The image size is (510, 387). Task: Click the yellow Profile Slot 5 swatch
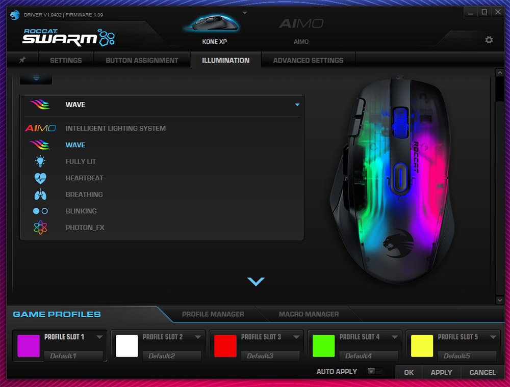tap(422, 346)
